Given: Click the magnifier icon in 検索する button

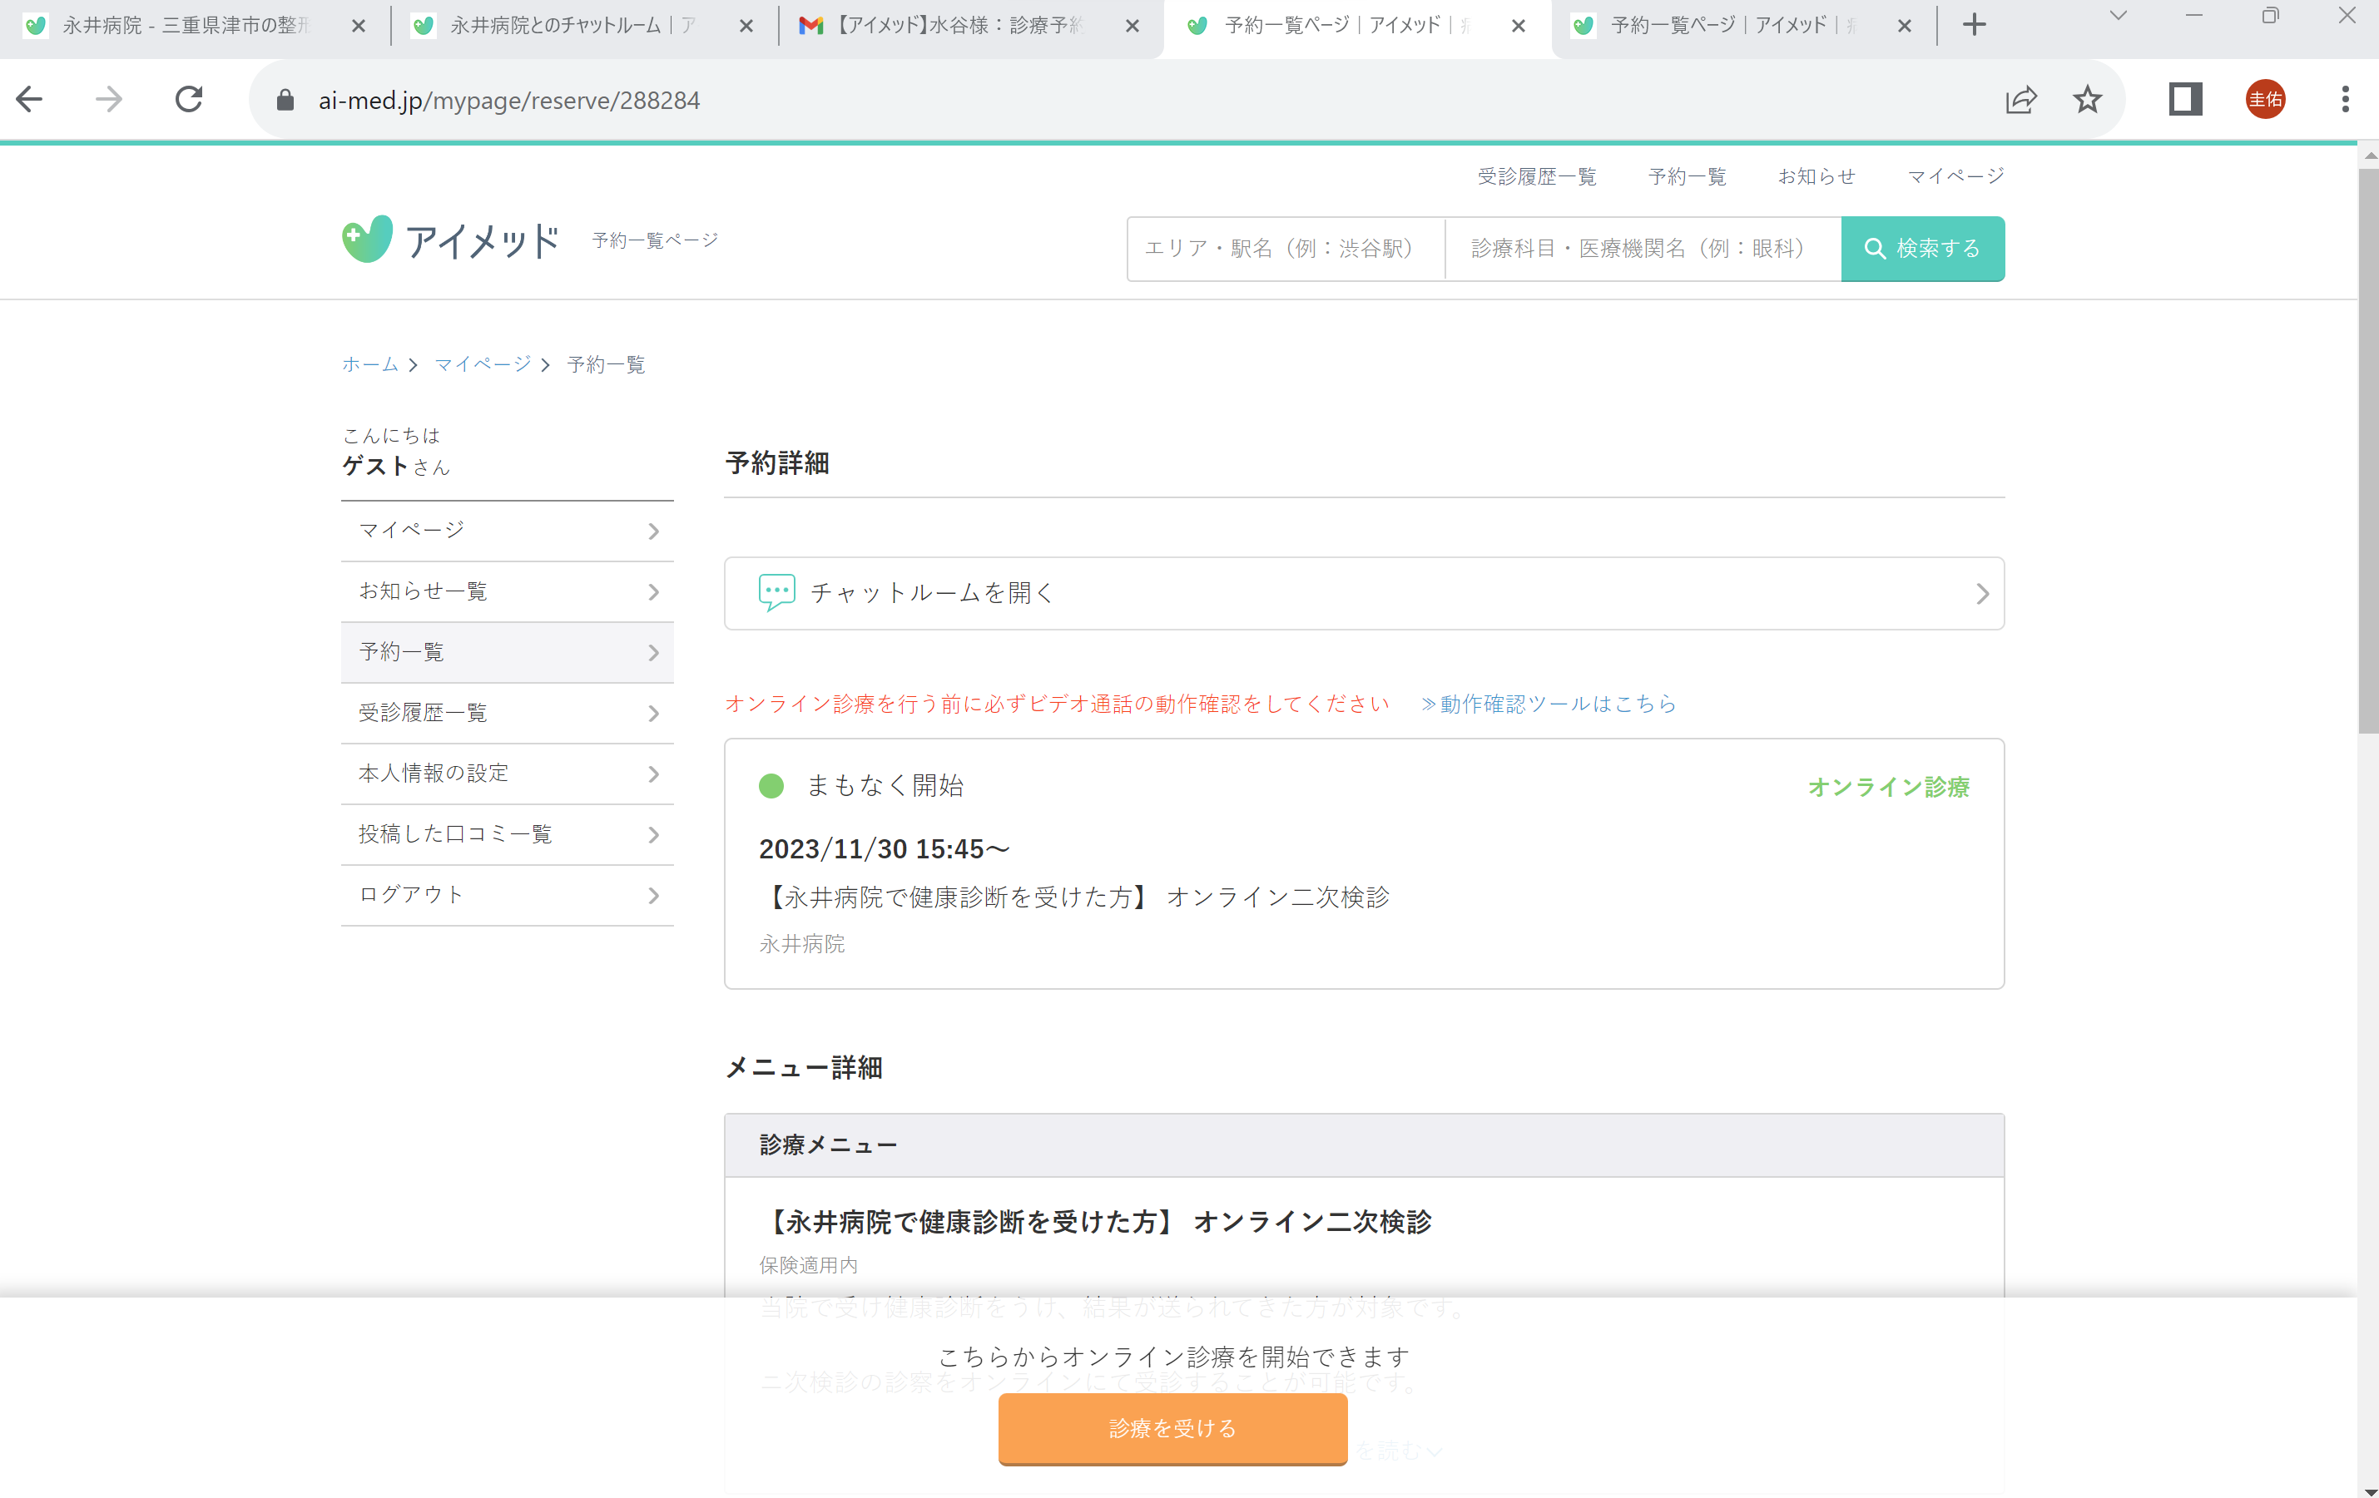Looking at the screenshot, I should point(1874,249).
